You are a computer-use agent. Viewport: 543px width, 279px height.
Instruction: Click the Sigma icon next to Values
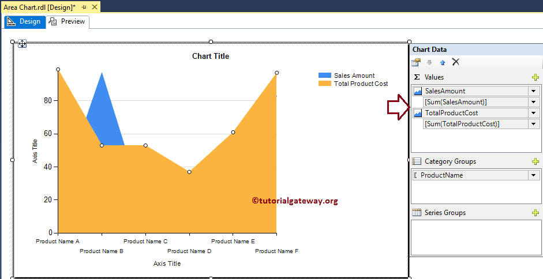[x=417, y=77]
